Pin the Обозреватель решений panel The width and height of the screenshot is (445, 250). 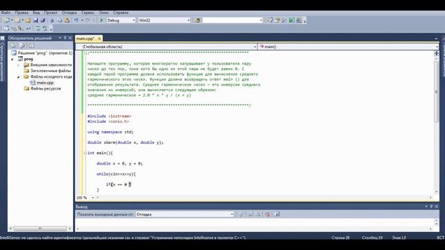(65, 38)
